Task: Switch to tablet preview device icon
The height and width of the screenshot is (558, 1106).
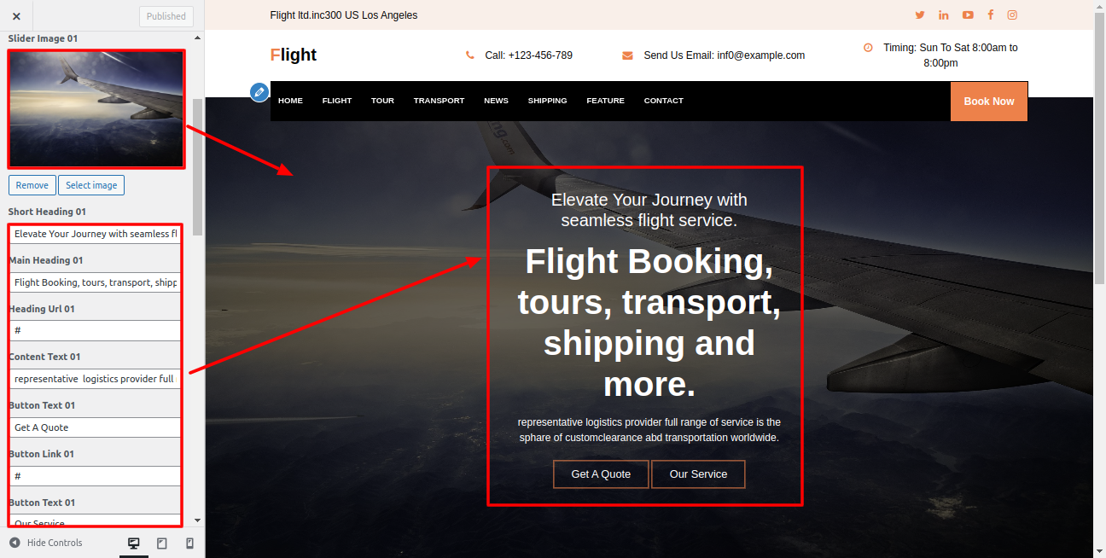Action: coord(162,543)
